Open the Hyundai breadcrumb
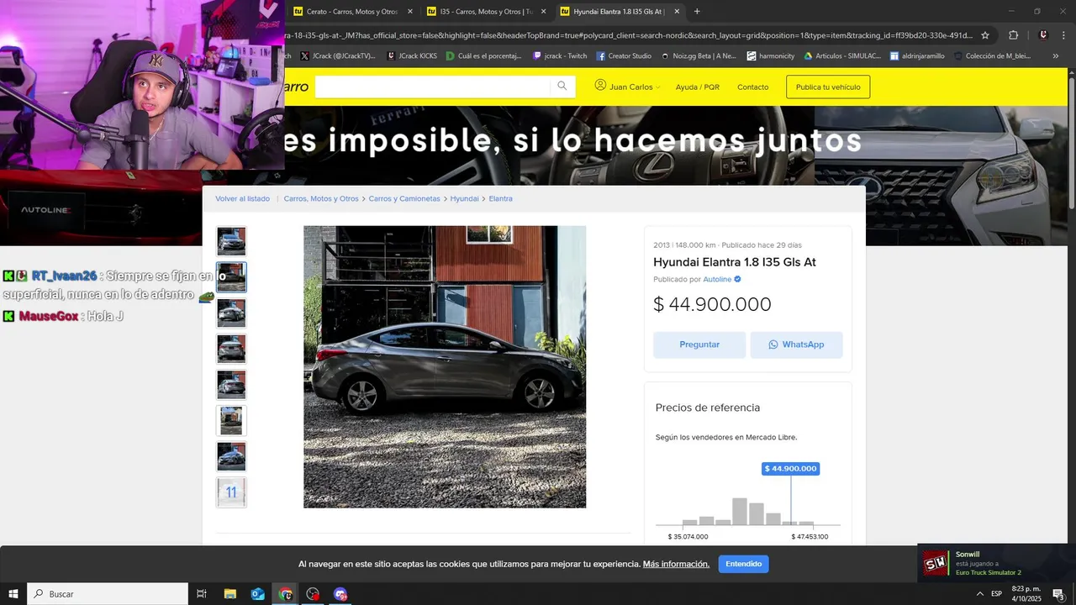Screen dimensions: 1076x605 [x=464, y=198]
